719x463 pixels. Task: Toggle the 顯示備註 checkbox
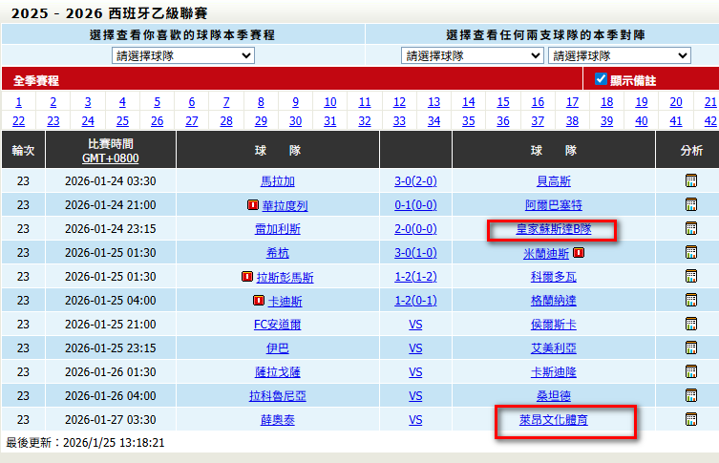(x=601, y=79)
